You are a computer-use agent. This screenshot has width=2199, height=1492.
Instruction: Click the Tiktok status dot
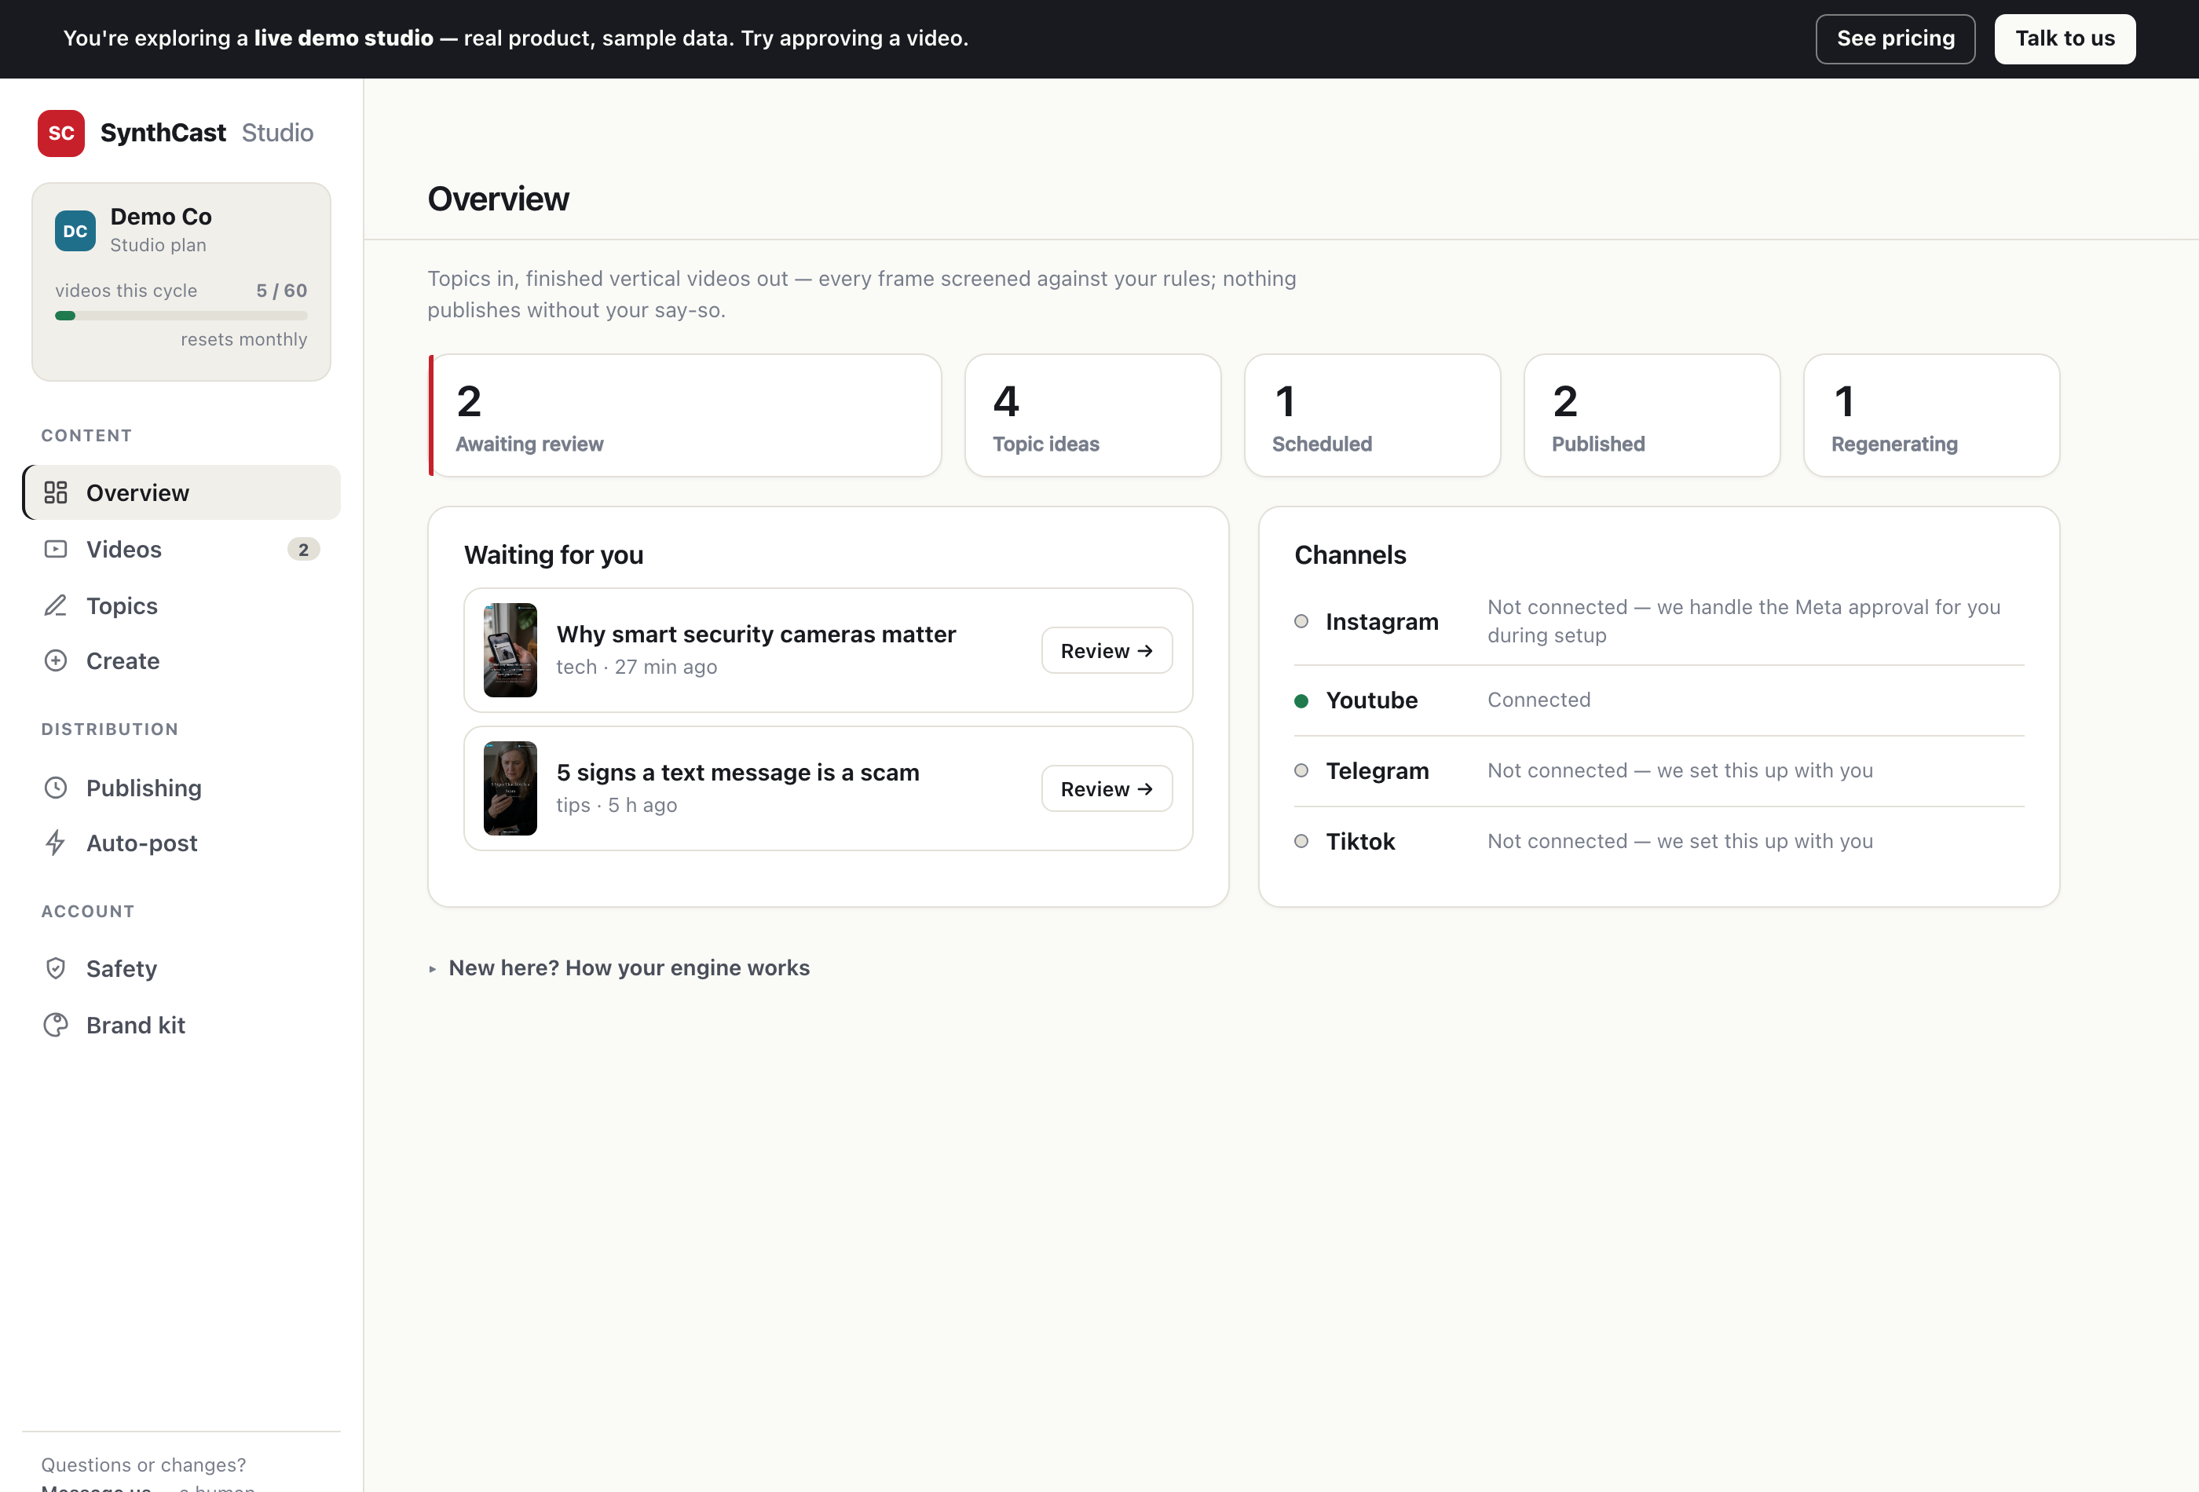[x=1301, y=841]
